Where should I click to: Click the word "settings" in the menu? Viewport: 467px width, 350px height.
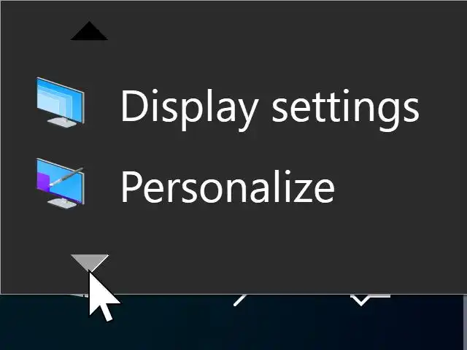[345, 109]
